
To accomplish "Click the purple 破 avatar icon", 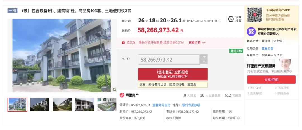I will point(251,31).
